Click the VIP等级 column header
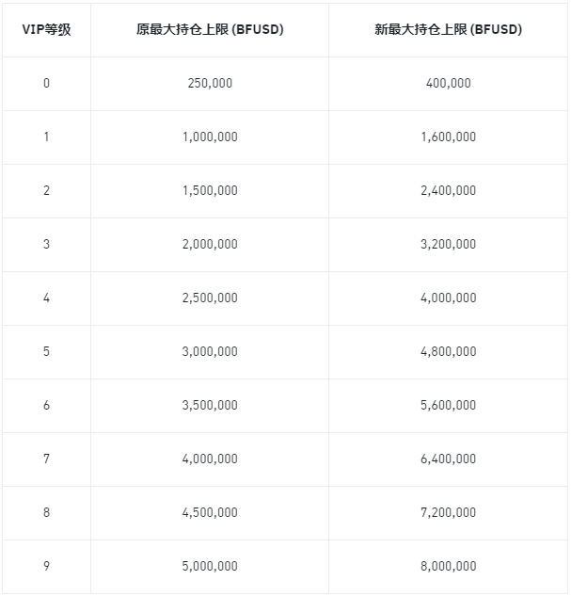 (x=46, y=29)
